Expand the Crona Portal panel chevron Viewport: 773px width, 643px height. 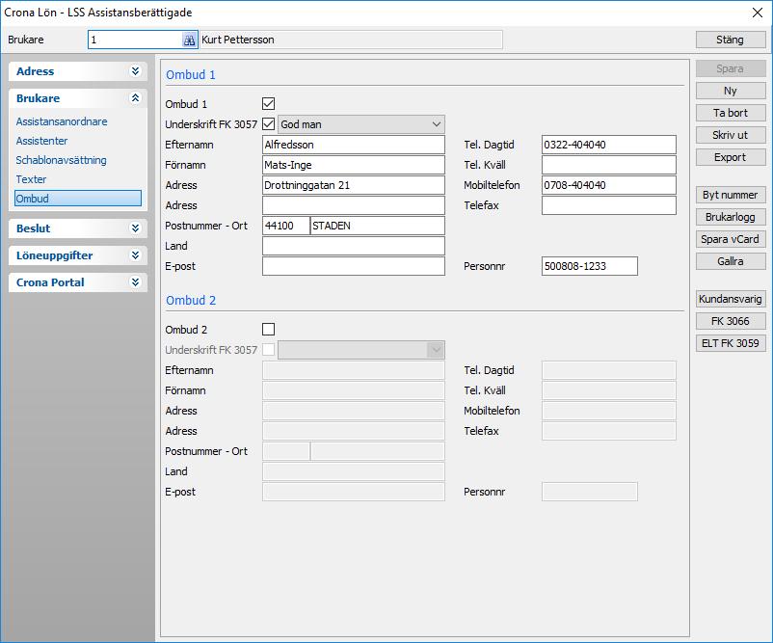pyautogui.click(x=136, y=282)
